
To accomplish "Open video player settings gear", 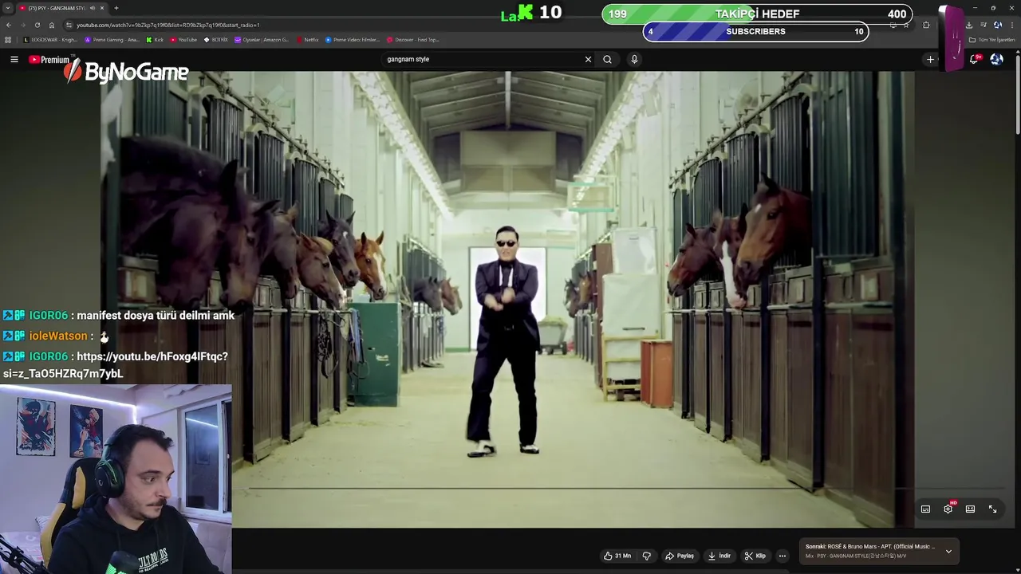I will tap(948, 509).
